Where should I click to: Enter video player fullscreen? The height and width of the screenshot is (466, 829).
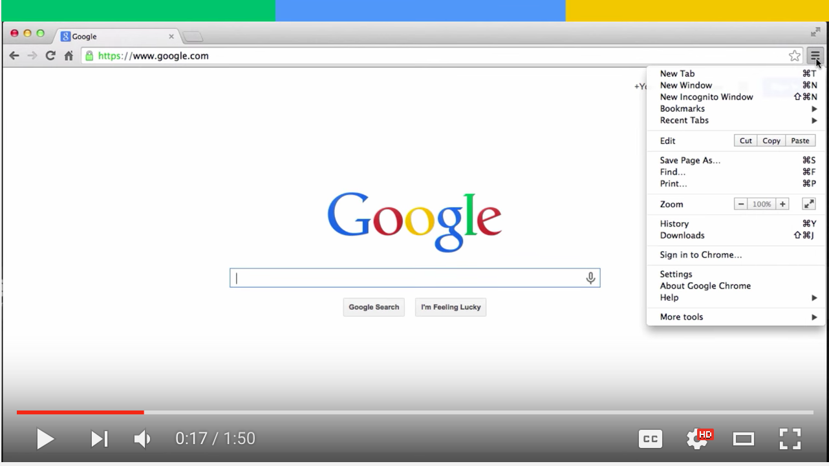pos(790,439)
